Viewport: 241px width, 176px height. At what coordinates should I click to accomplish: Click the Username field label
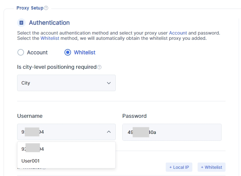pyautogui.click(x=30, y=116)
